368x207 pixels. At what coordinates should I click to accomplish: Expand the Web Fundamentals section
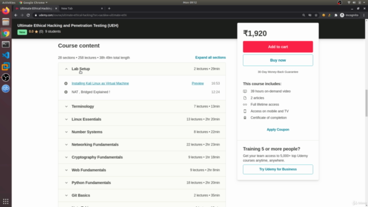tap(142, 170)
